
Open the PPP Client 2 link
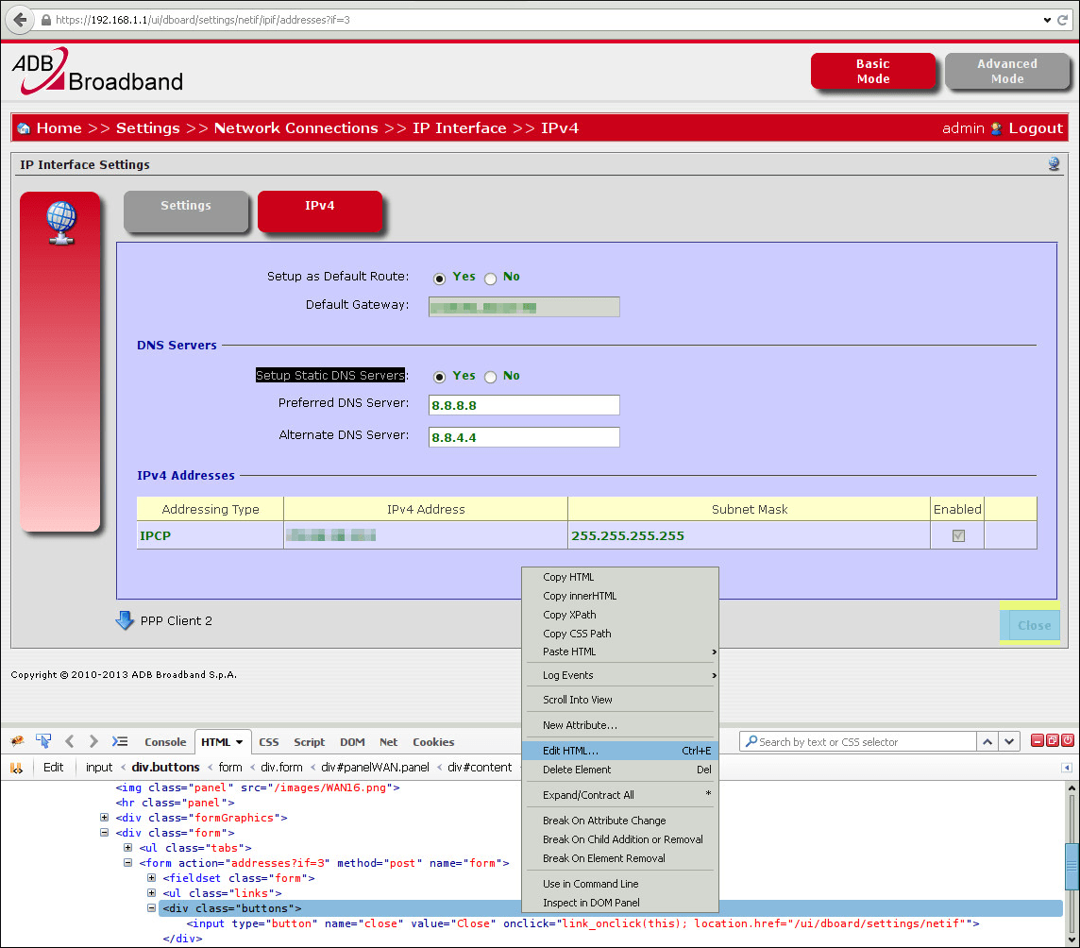coord(176,620)
